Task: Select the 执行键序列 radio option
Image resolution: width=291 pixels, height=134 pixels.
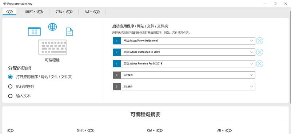Action: pyautogui.click(x=10, y=87)
